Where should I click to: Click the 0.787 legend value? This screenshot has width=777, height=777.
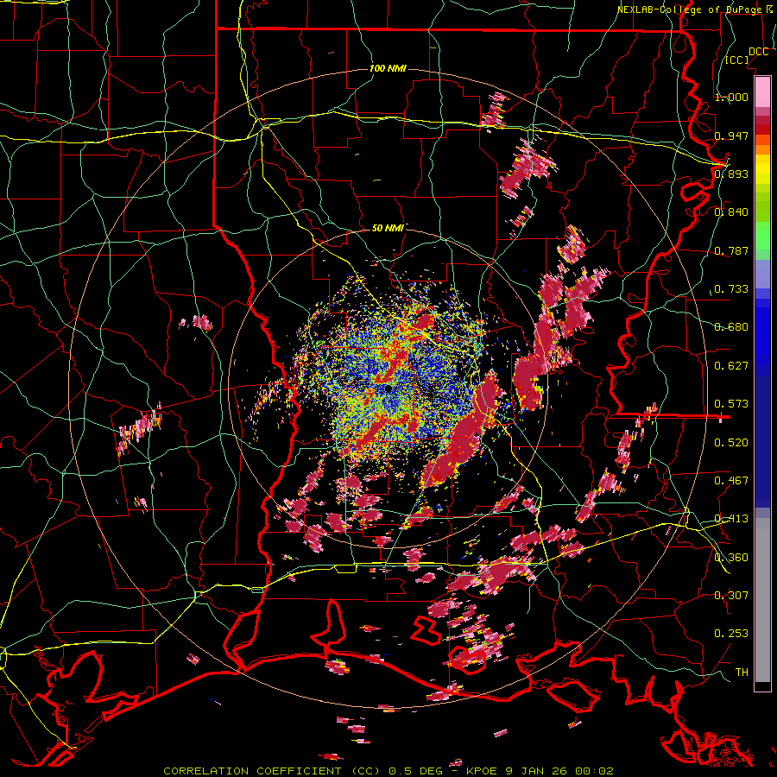pos(731,250)
